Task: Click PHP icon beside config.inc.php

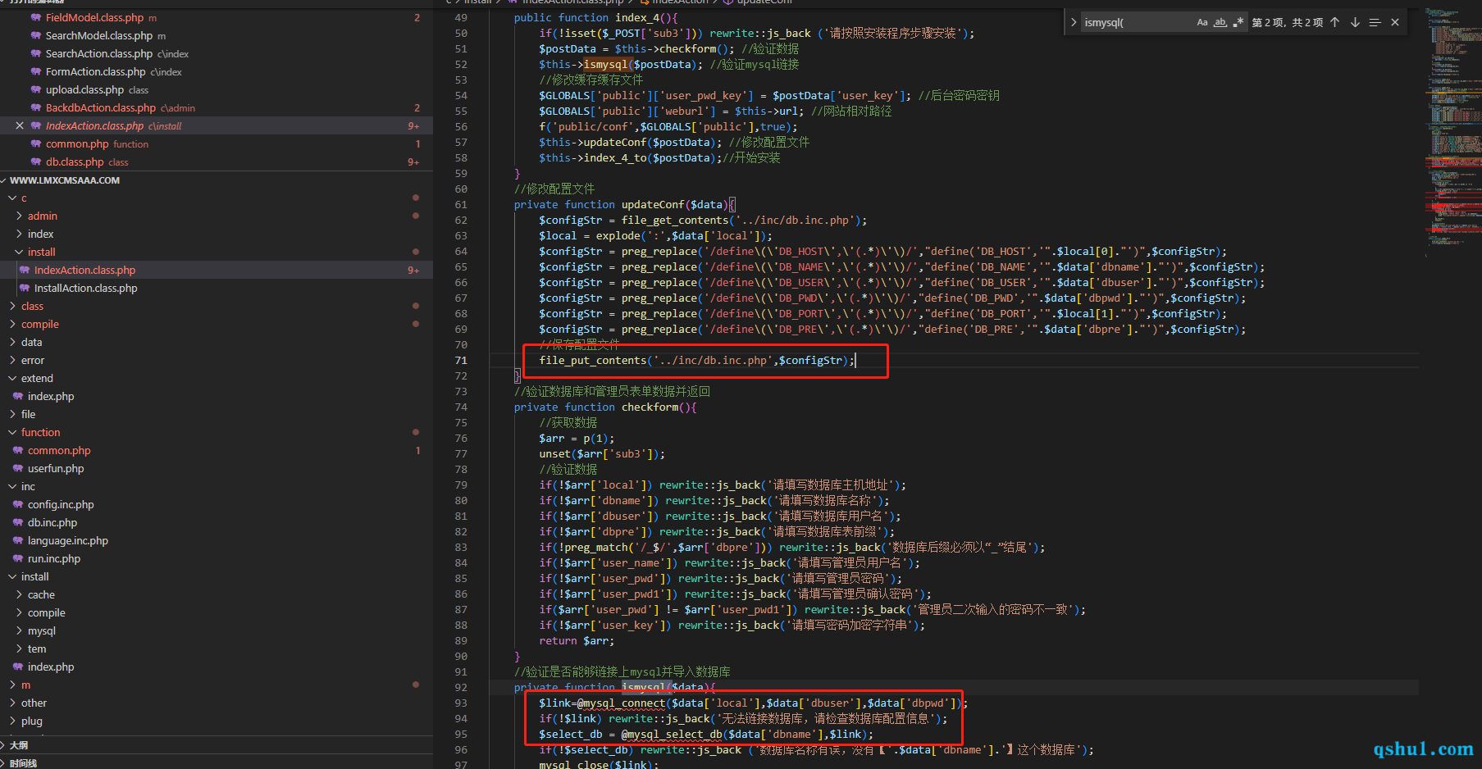Action: (18, 504)
